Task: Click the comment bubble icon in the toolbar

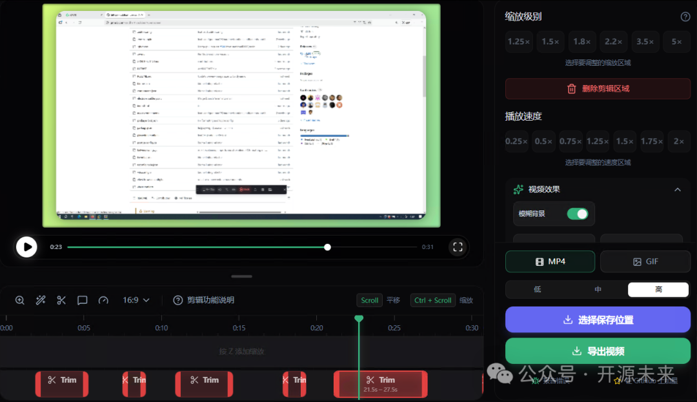Action: [82, 300]
